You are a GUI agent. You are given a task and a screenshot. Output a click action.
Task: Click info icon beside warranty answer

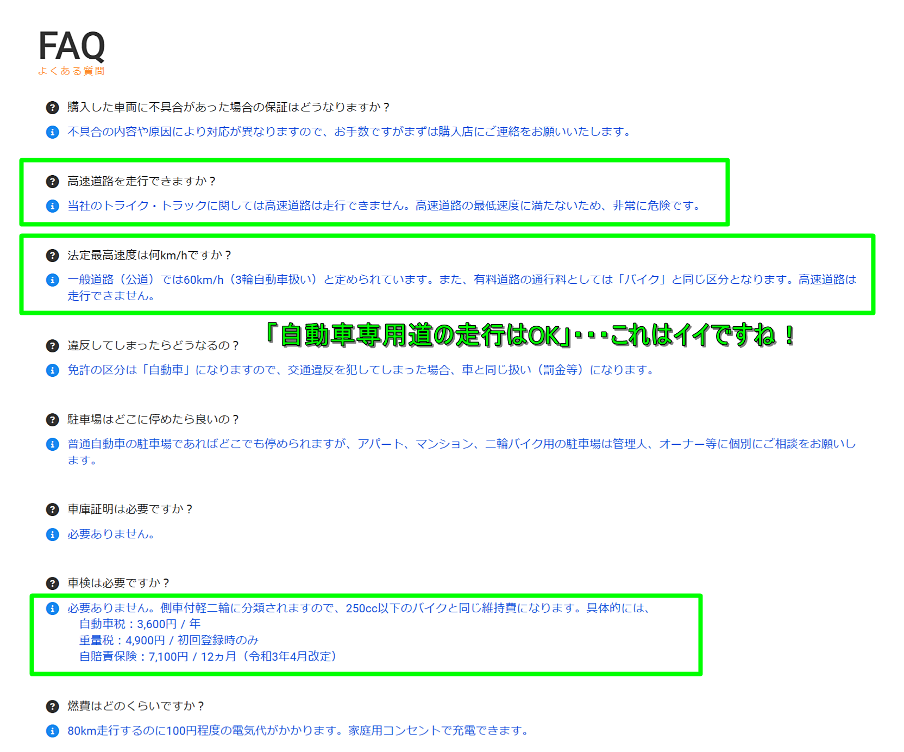tap(52, 132)
